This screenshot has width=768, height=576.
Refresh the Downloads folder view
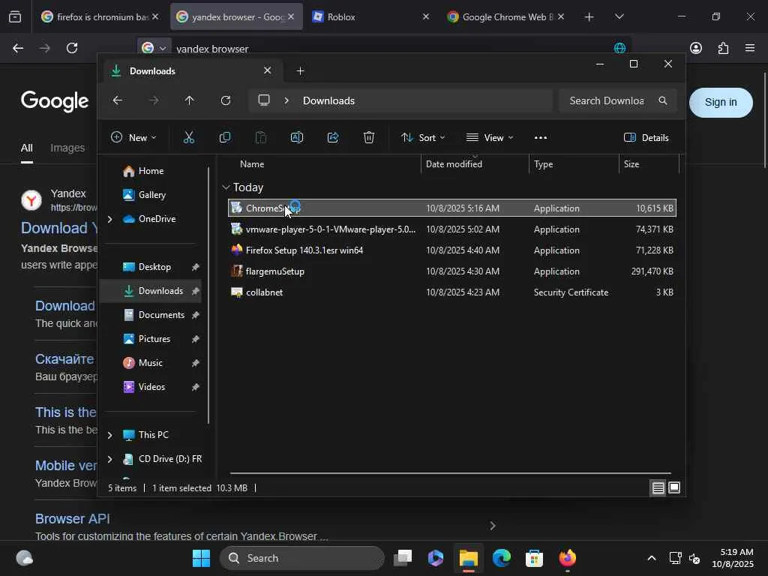click(x=226, y=100)
